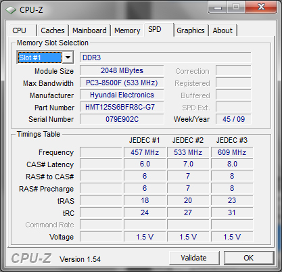The image size is (282, 272).
Task: Minimize the CPU-Z window
Action: pos(218,7)
